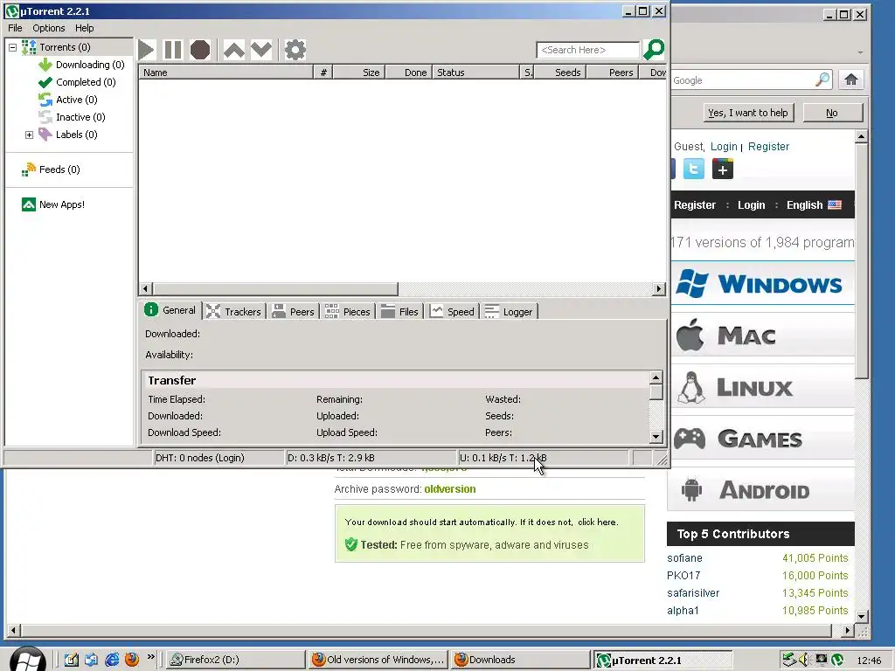Click the 'click here' download link
895x671 pixels.
point(596,522)
